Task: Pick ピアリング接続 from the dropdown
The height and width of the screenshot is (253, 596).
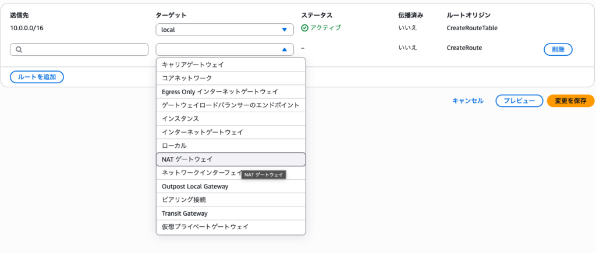Action: point(230,199)
